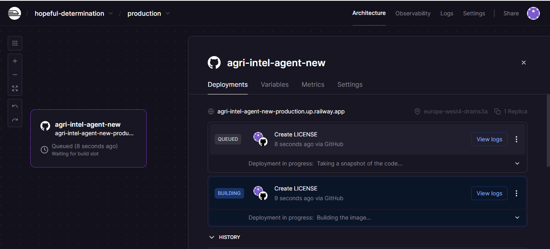Click GitHub logo beside panel title
Screen dimensions: 550x249
pyautogui.click(x=214, y=63)
